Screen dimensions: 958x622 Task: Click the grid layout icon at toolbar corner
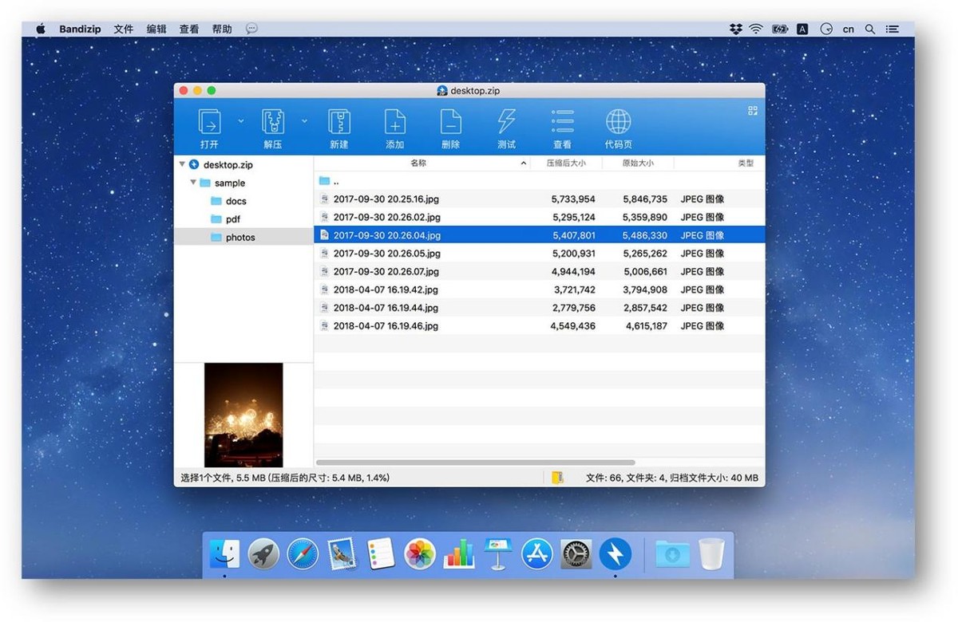pyautogui.click(x=753, y=111)
